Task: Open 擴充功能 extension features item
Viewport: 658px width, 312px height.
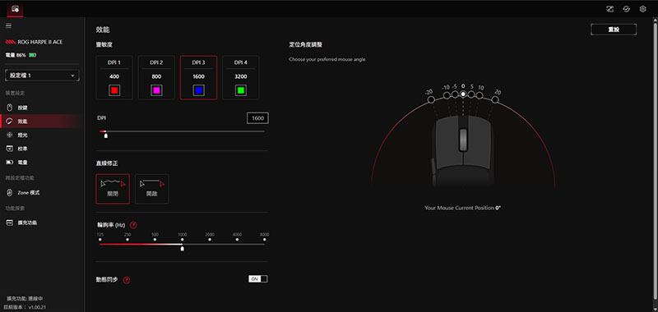Action: click(27, 223)
